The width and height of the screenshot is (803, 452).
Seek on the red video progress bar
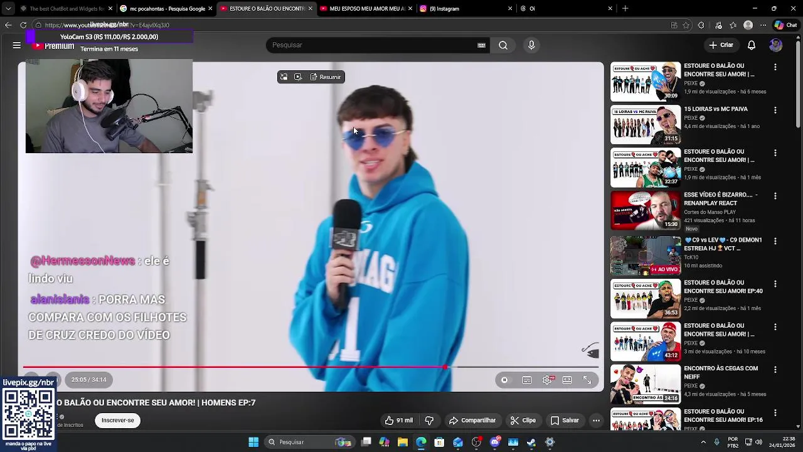pyautogui.click(x=311, y=367)
